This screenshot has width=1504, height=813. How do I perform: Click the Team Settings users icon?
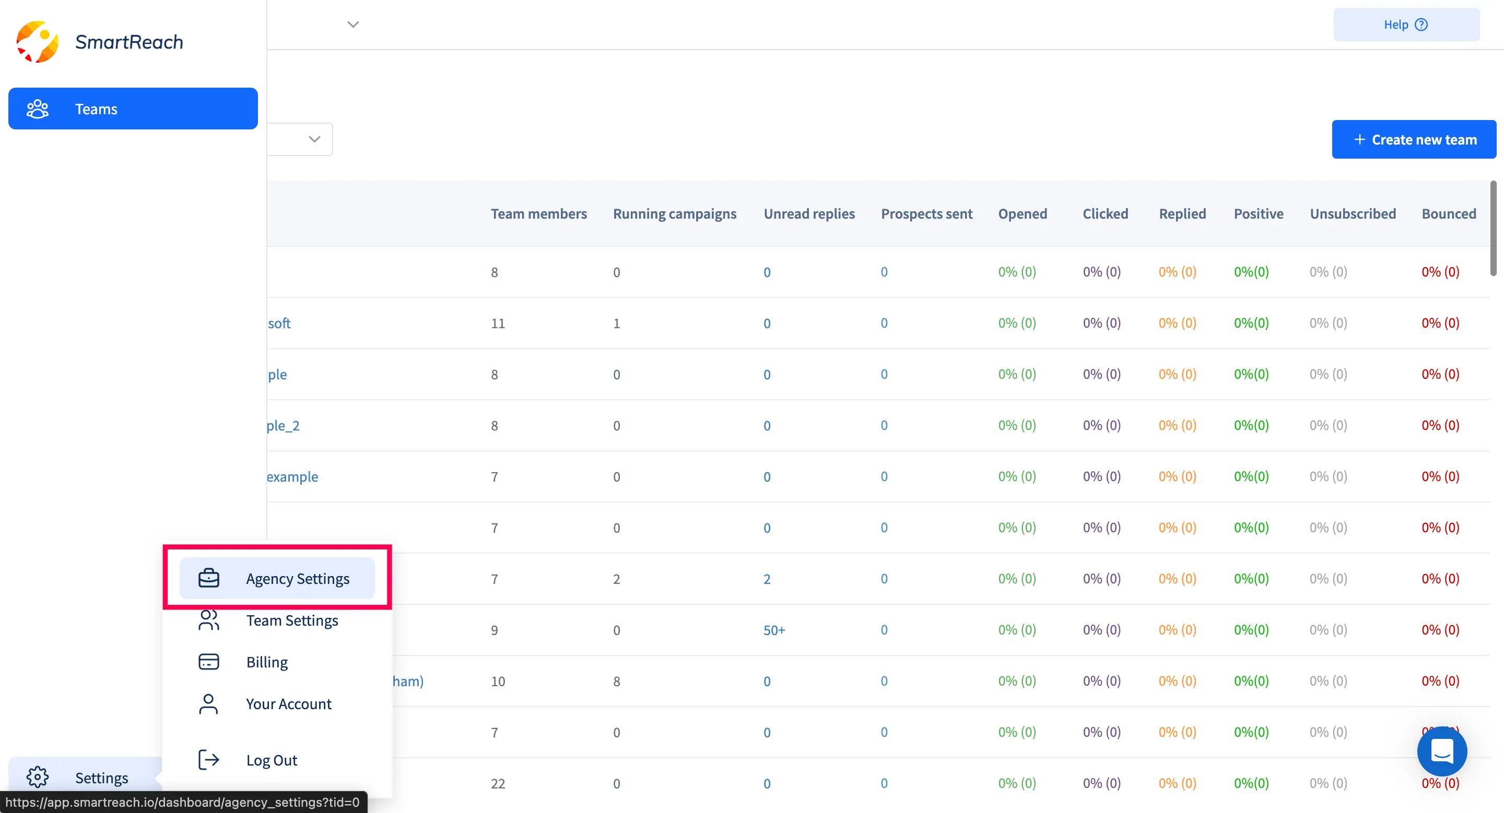[208, 620]
